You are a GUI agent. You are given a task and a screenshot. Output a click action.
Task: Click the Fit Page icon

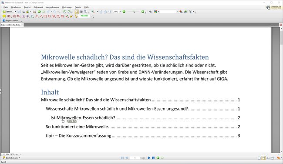click(x=105, y=12)
